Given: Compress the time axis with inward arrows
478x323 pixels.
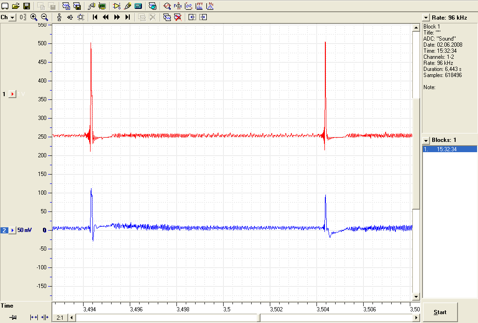Looking at the screenshot, I should click(45, 317).
